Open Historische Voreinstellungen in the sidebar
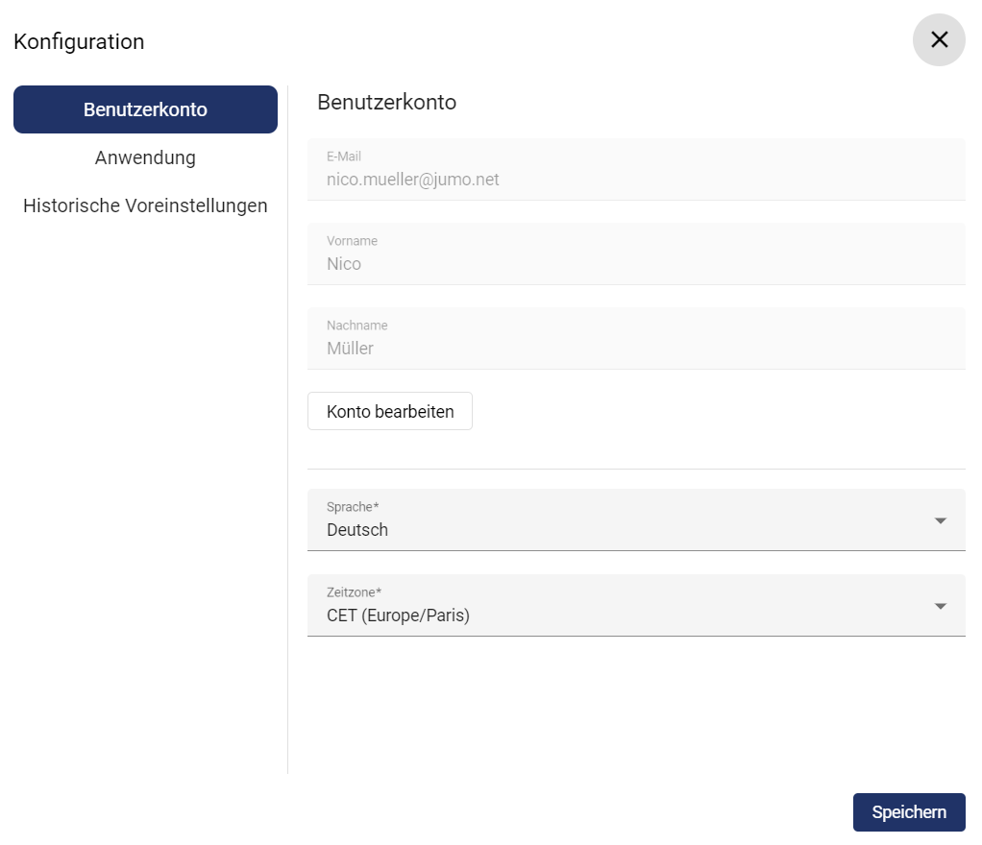The height and width of the screenshot is (845, 982). coord(145,205)
